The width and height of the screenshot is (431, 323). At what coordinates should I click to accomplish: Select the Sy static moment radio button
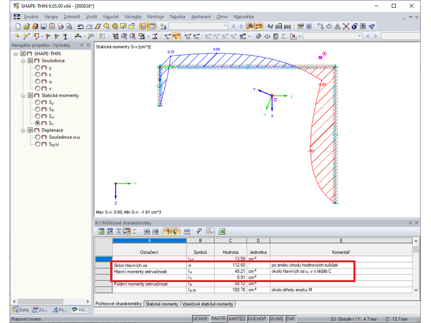click(x=37, y=102)
